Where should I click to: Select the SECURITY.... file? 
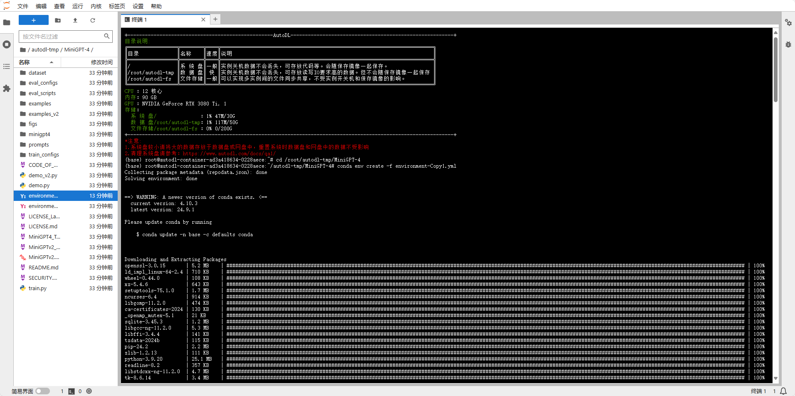66,278
